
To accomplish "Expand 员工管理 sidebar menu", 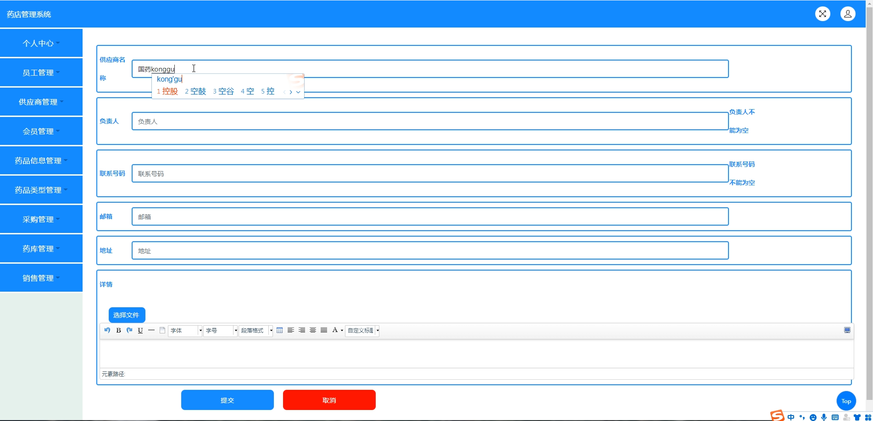I will tap(41, 72).
